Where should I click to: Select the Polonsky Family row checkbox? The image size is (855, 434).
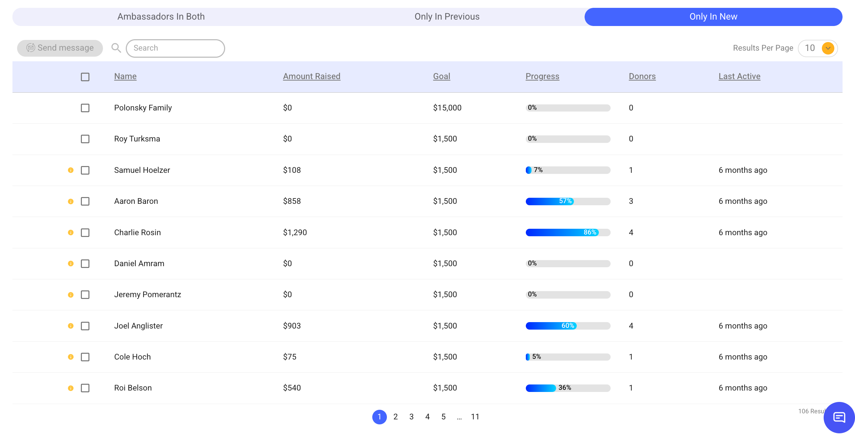tap(85, 108)
